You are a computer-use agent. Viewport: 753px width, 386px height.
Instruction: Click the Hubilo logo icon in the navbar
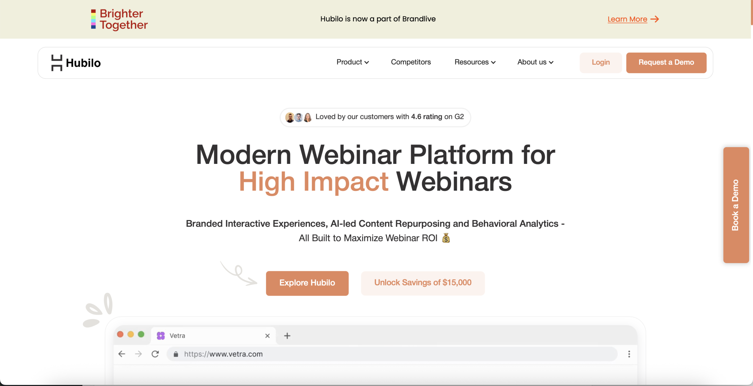56,62
